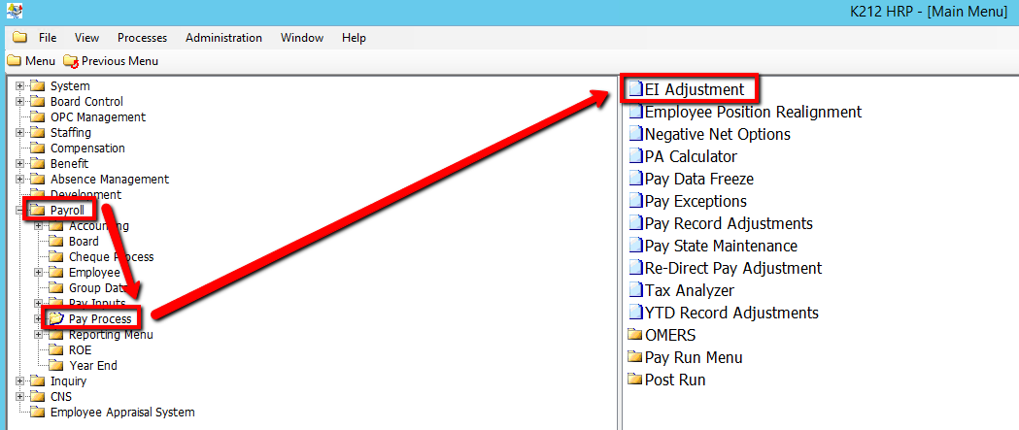Image resolution: width=1019 pixels, height=430 pixels.
Task: Click the Previous Menu toolbar icon
Action: (x=70, y=61)
